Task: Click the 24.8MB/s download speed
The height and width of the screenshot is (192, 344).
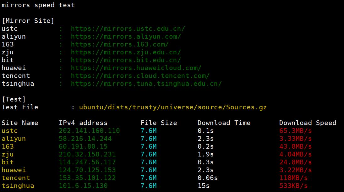Action: tap(295, 162)
